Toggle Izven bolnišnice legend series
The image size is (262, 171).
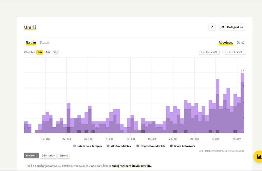pos(184,146)
